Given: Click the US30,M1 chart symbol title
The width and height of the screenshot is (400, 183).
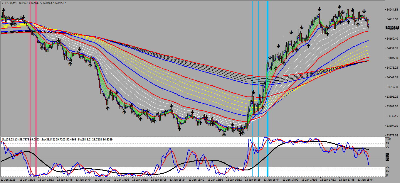Looking at the screenshot, I should pyautogui.click(x=11, y=3).
